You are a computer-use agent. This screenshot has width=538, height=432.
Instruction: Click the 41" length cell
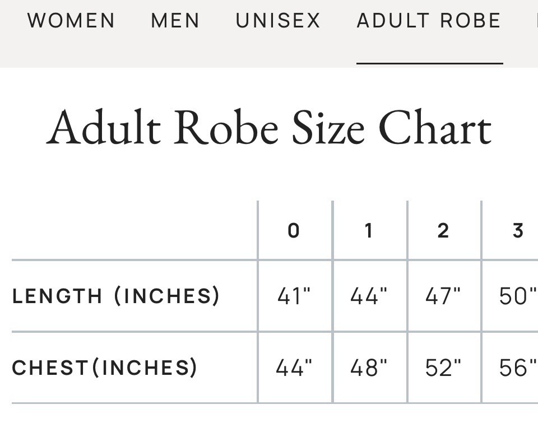pos(294,296)
